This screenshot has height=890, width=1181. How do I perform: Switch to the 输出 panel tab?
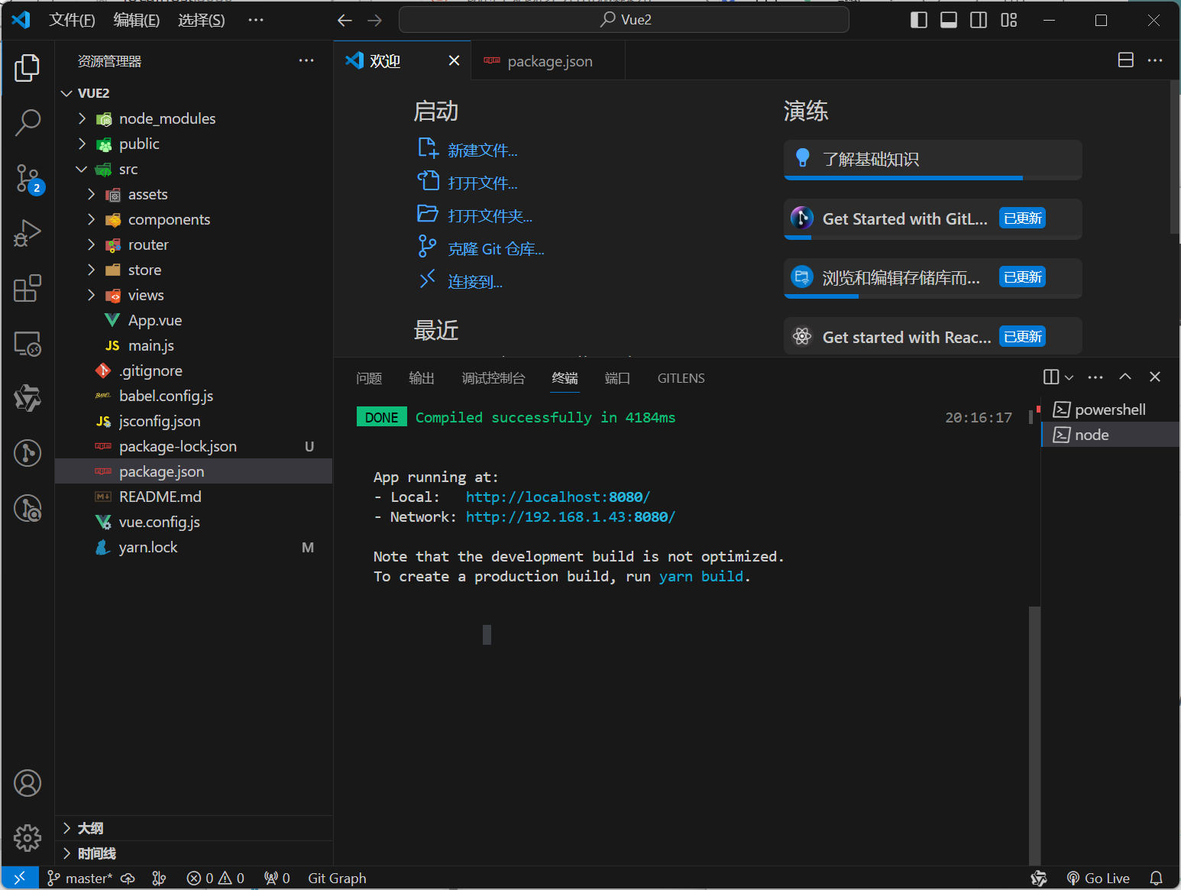coord(422,378)
